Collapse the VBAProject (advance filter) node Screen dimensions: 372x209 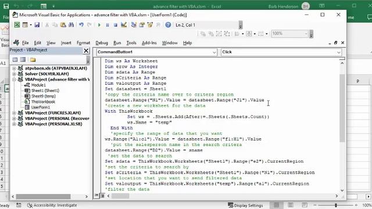[14, 80]
